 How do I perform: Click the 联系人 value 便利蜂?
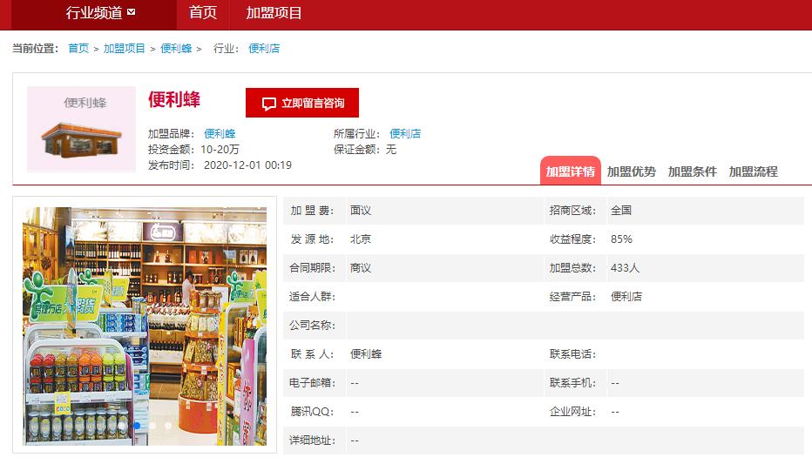tap(366, 353)
